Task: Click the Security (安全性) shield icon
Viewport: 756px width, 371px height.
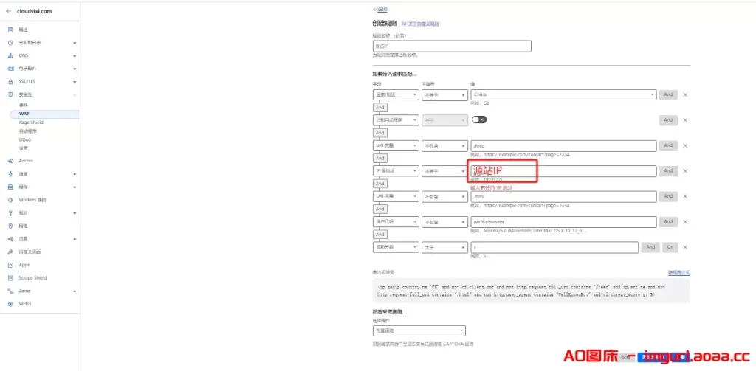Action: pyautogui.click(x=10, y=95)
